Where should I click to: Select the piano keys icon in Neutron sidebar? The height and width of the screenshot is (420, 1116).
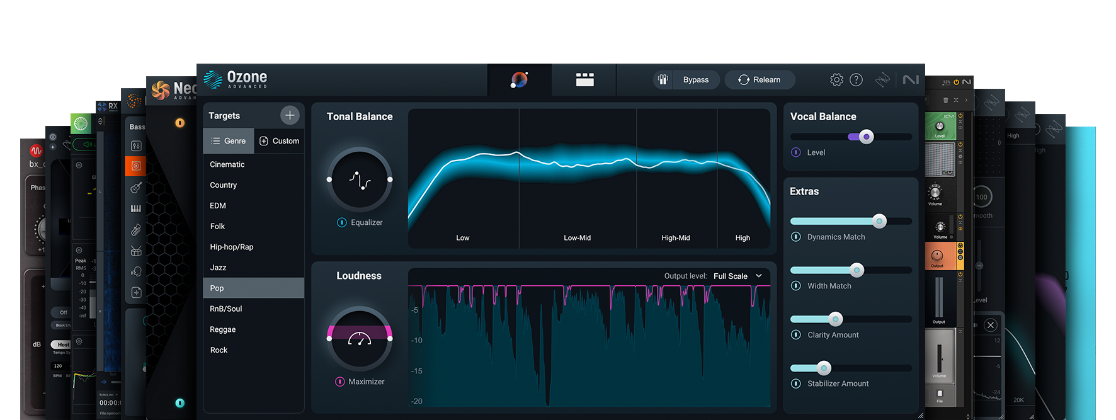point(136,208)
